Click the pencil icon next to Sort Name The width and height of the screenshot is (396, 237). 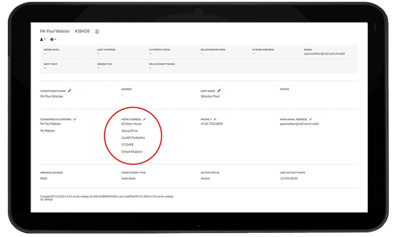coord(219,90)
